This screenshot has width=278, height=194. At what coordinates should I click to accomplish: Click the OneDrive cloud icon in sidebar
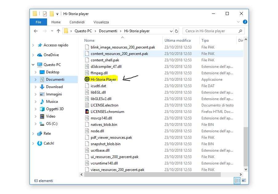click(40, 55)
